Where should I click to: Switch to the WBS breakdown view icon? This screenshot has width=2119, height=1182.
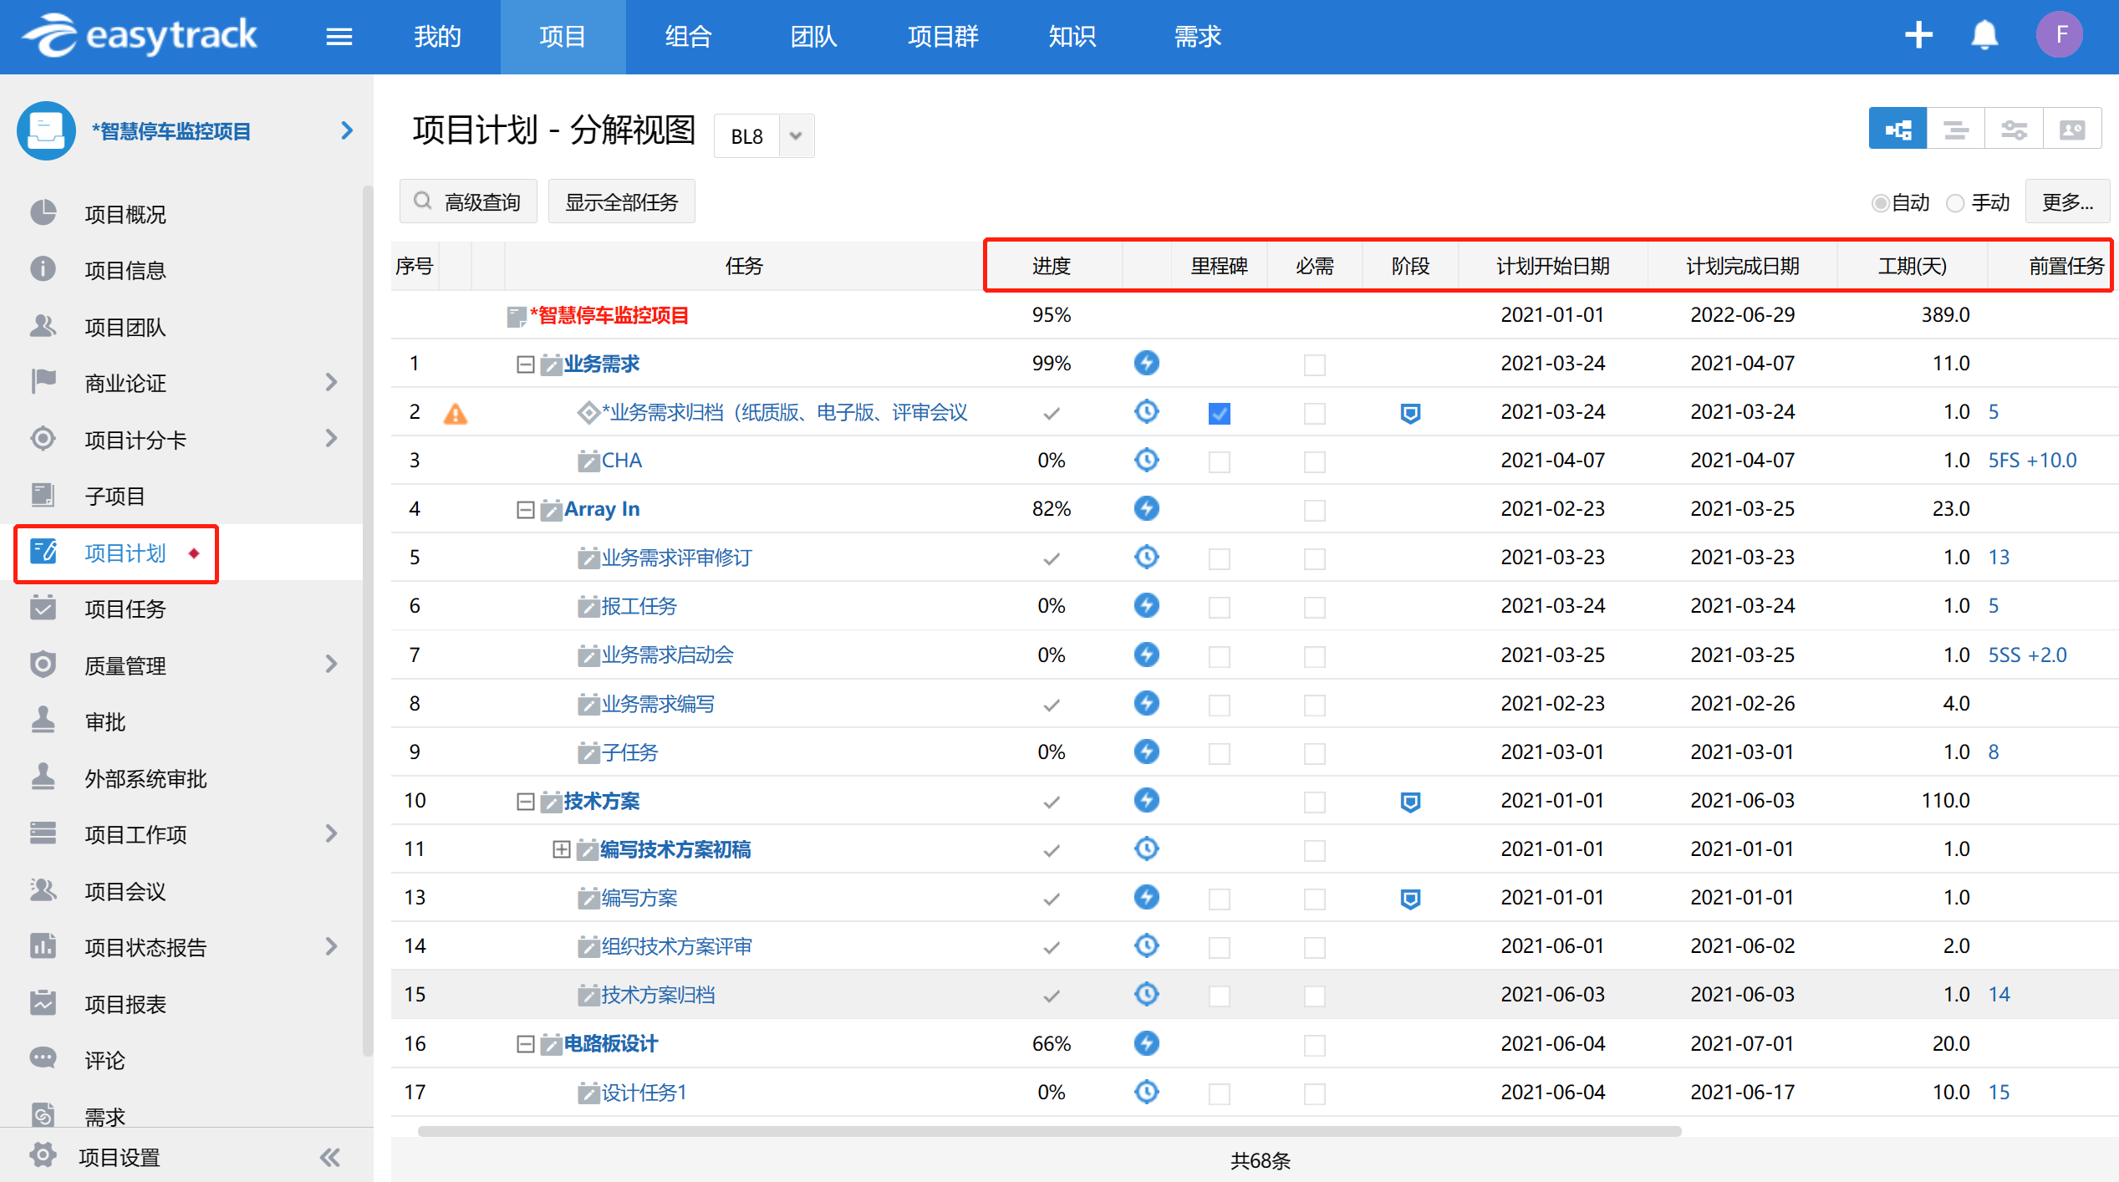pyautogui.click(x=1897, y=130)
